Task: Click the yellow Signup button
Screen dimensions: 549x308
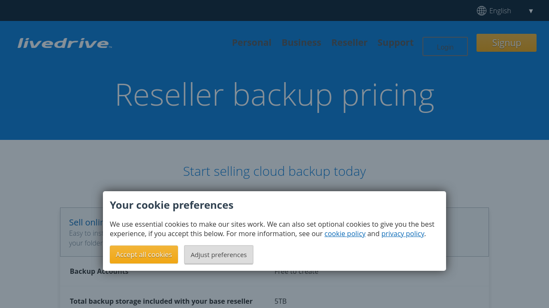Action: [506, 43]
